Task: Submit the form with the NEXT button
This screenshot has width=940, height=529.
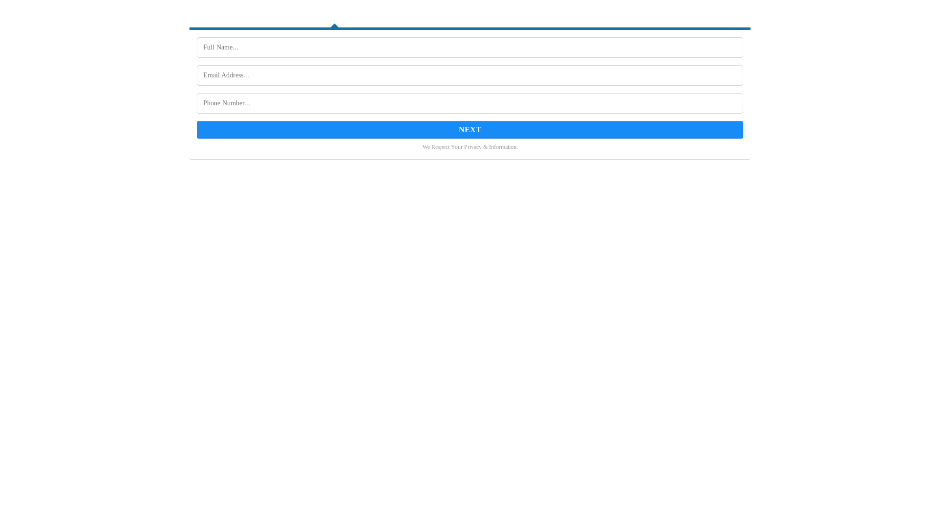Action: [x=470, y=130]
